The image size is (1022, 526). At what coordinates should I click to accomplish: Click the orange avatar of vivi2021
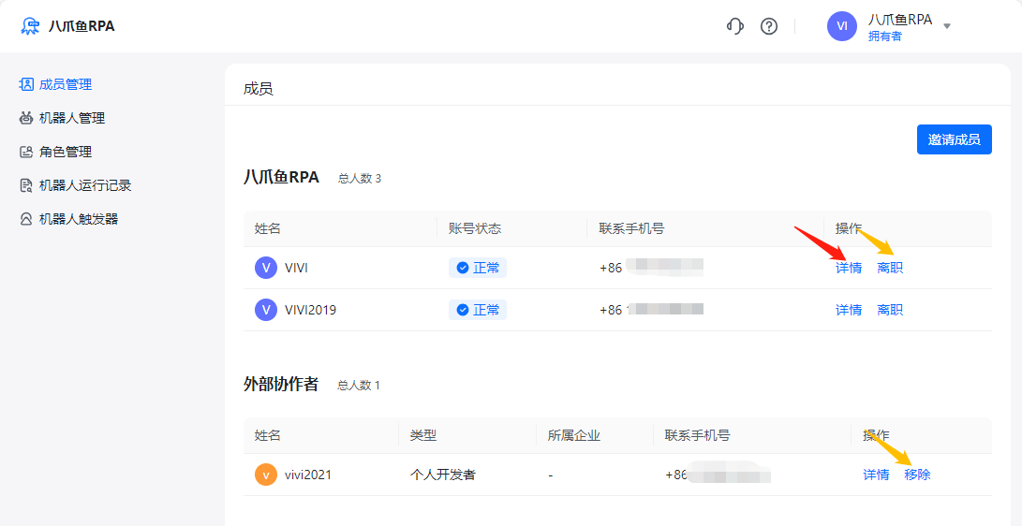pyautogui.click(x=266, y=475)
